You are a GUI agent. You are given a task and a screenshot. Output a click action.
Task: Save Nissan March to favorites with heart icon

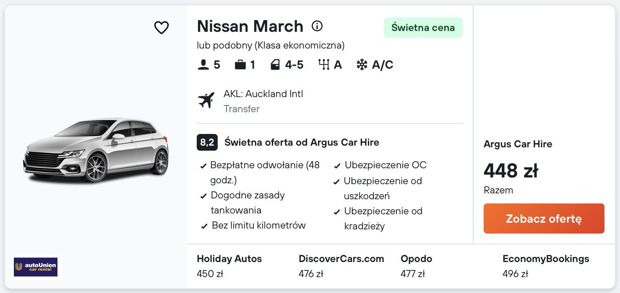(161, 28)
